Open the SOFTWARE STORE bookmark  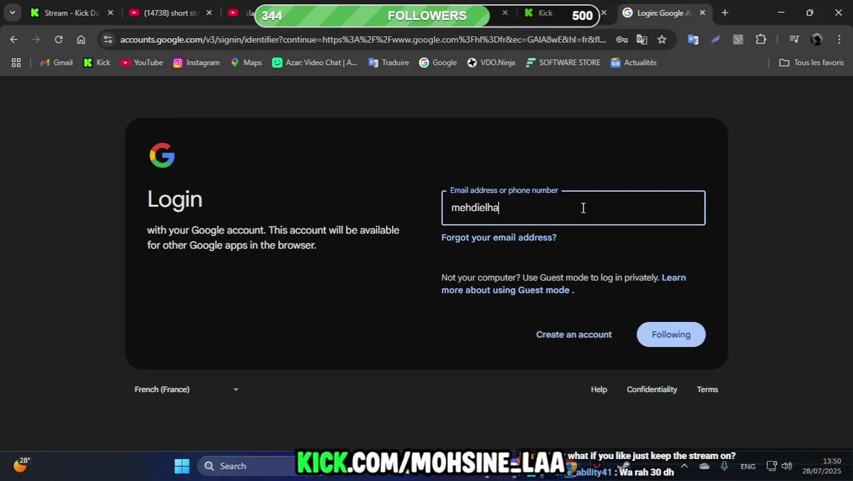click(563, 62)
